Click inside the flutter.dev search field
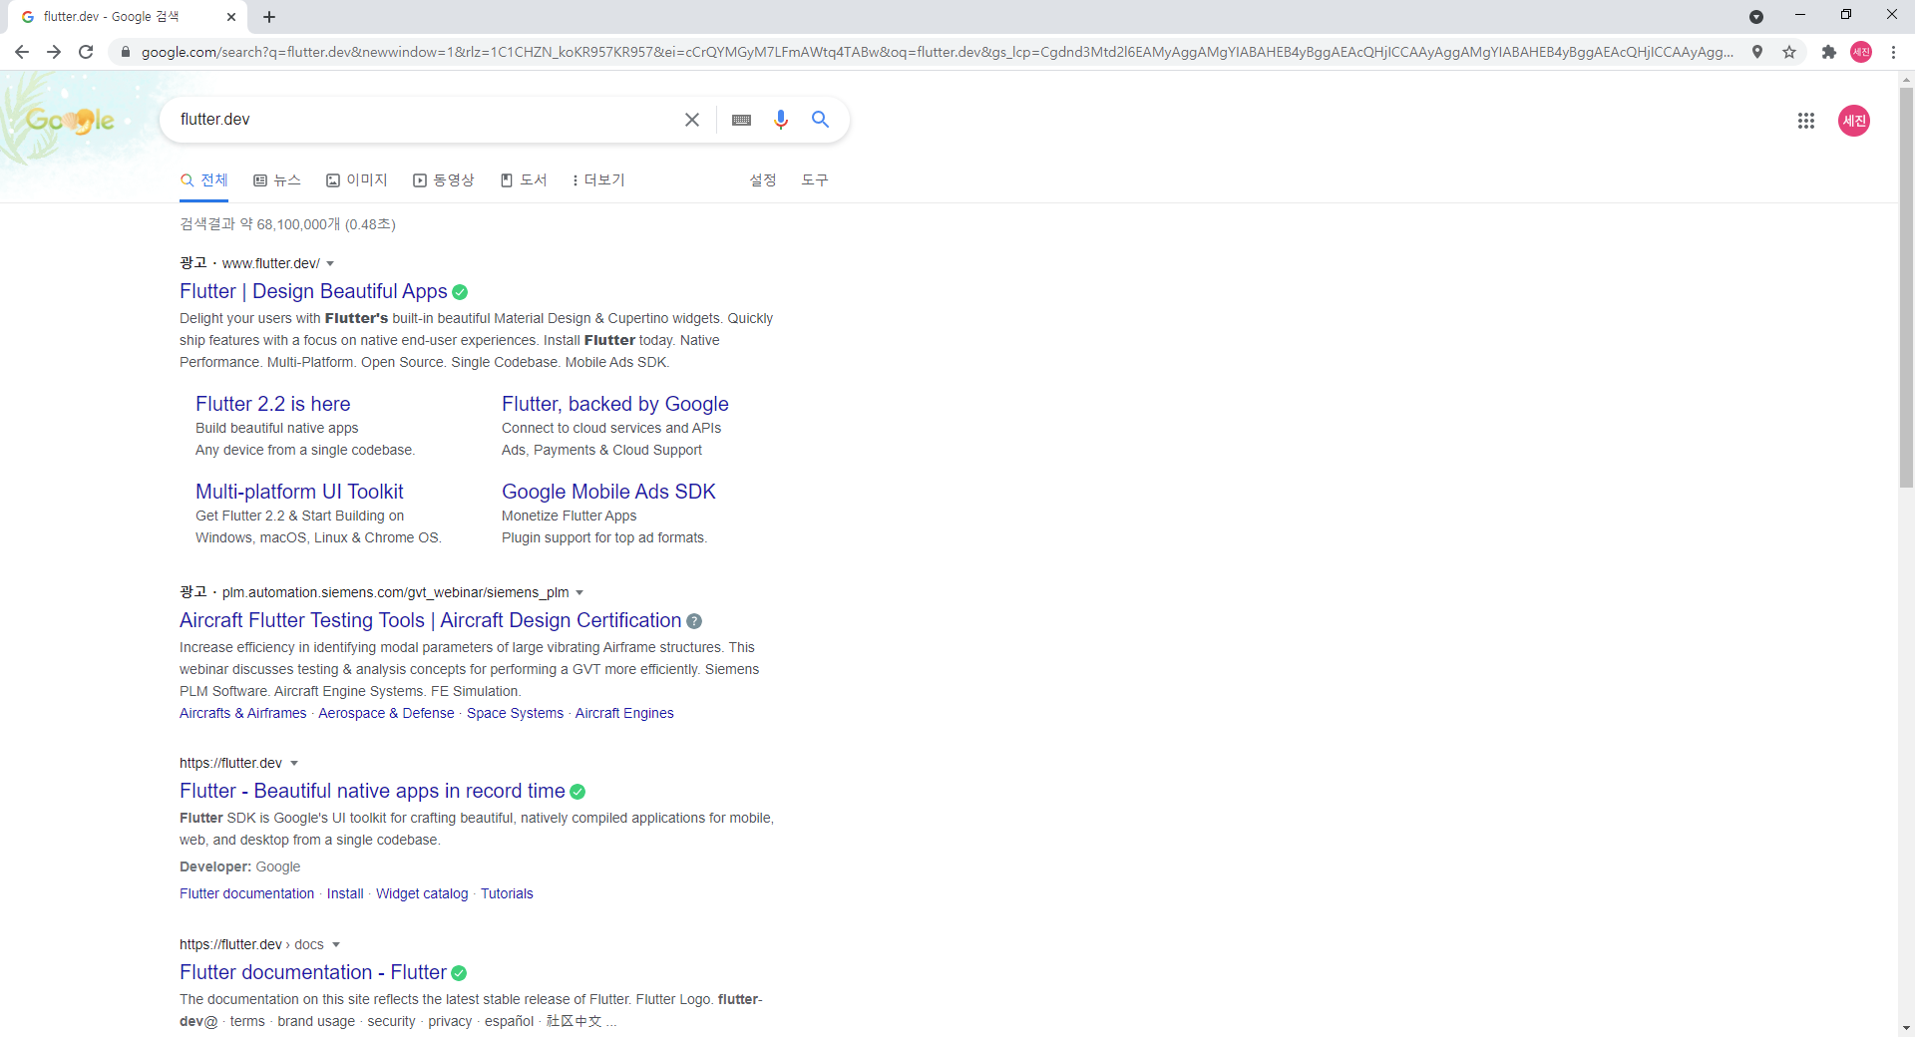The width and height of the screenshot is (1915, 1037). click(x=424, y=120)
